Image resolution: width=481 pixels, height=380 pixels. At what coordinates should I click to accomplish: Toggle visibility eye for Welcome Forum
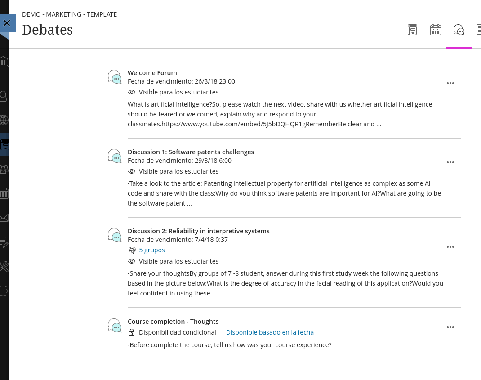pyautogui.click(x=132, y=92)
